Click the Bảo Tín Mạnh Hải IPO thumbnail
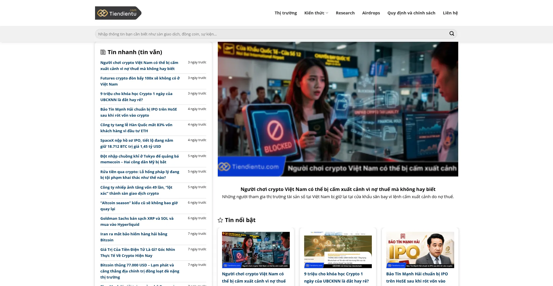The image size is (553, 286). 420,250
